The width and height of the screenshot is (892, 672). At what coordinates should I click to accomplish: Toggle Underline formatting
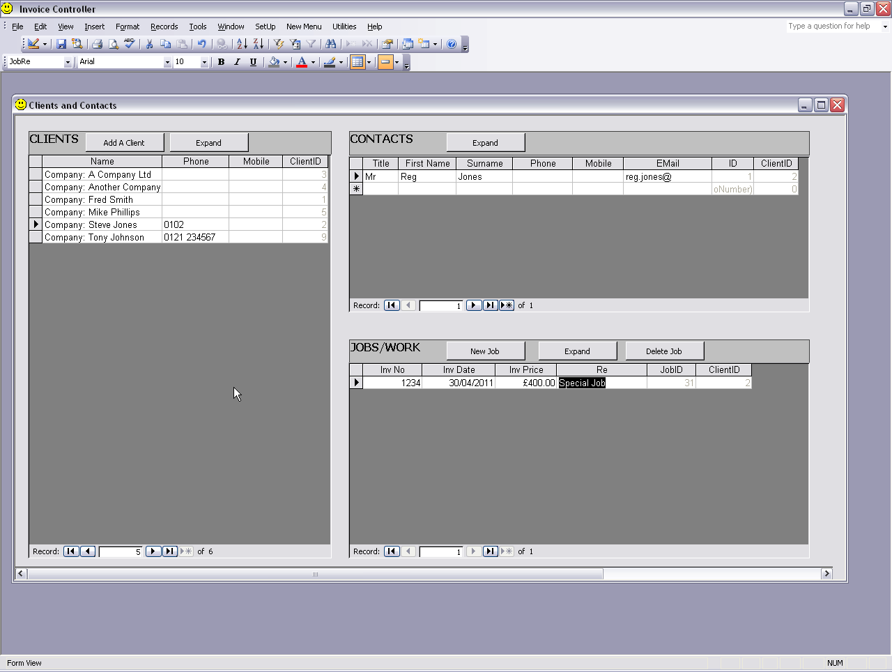253,62
